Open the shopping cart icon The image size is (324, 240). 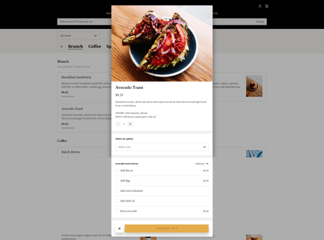[267, 6]
